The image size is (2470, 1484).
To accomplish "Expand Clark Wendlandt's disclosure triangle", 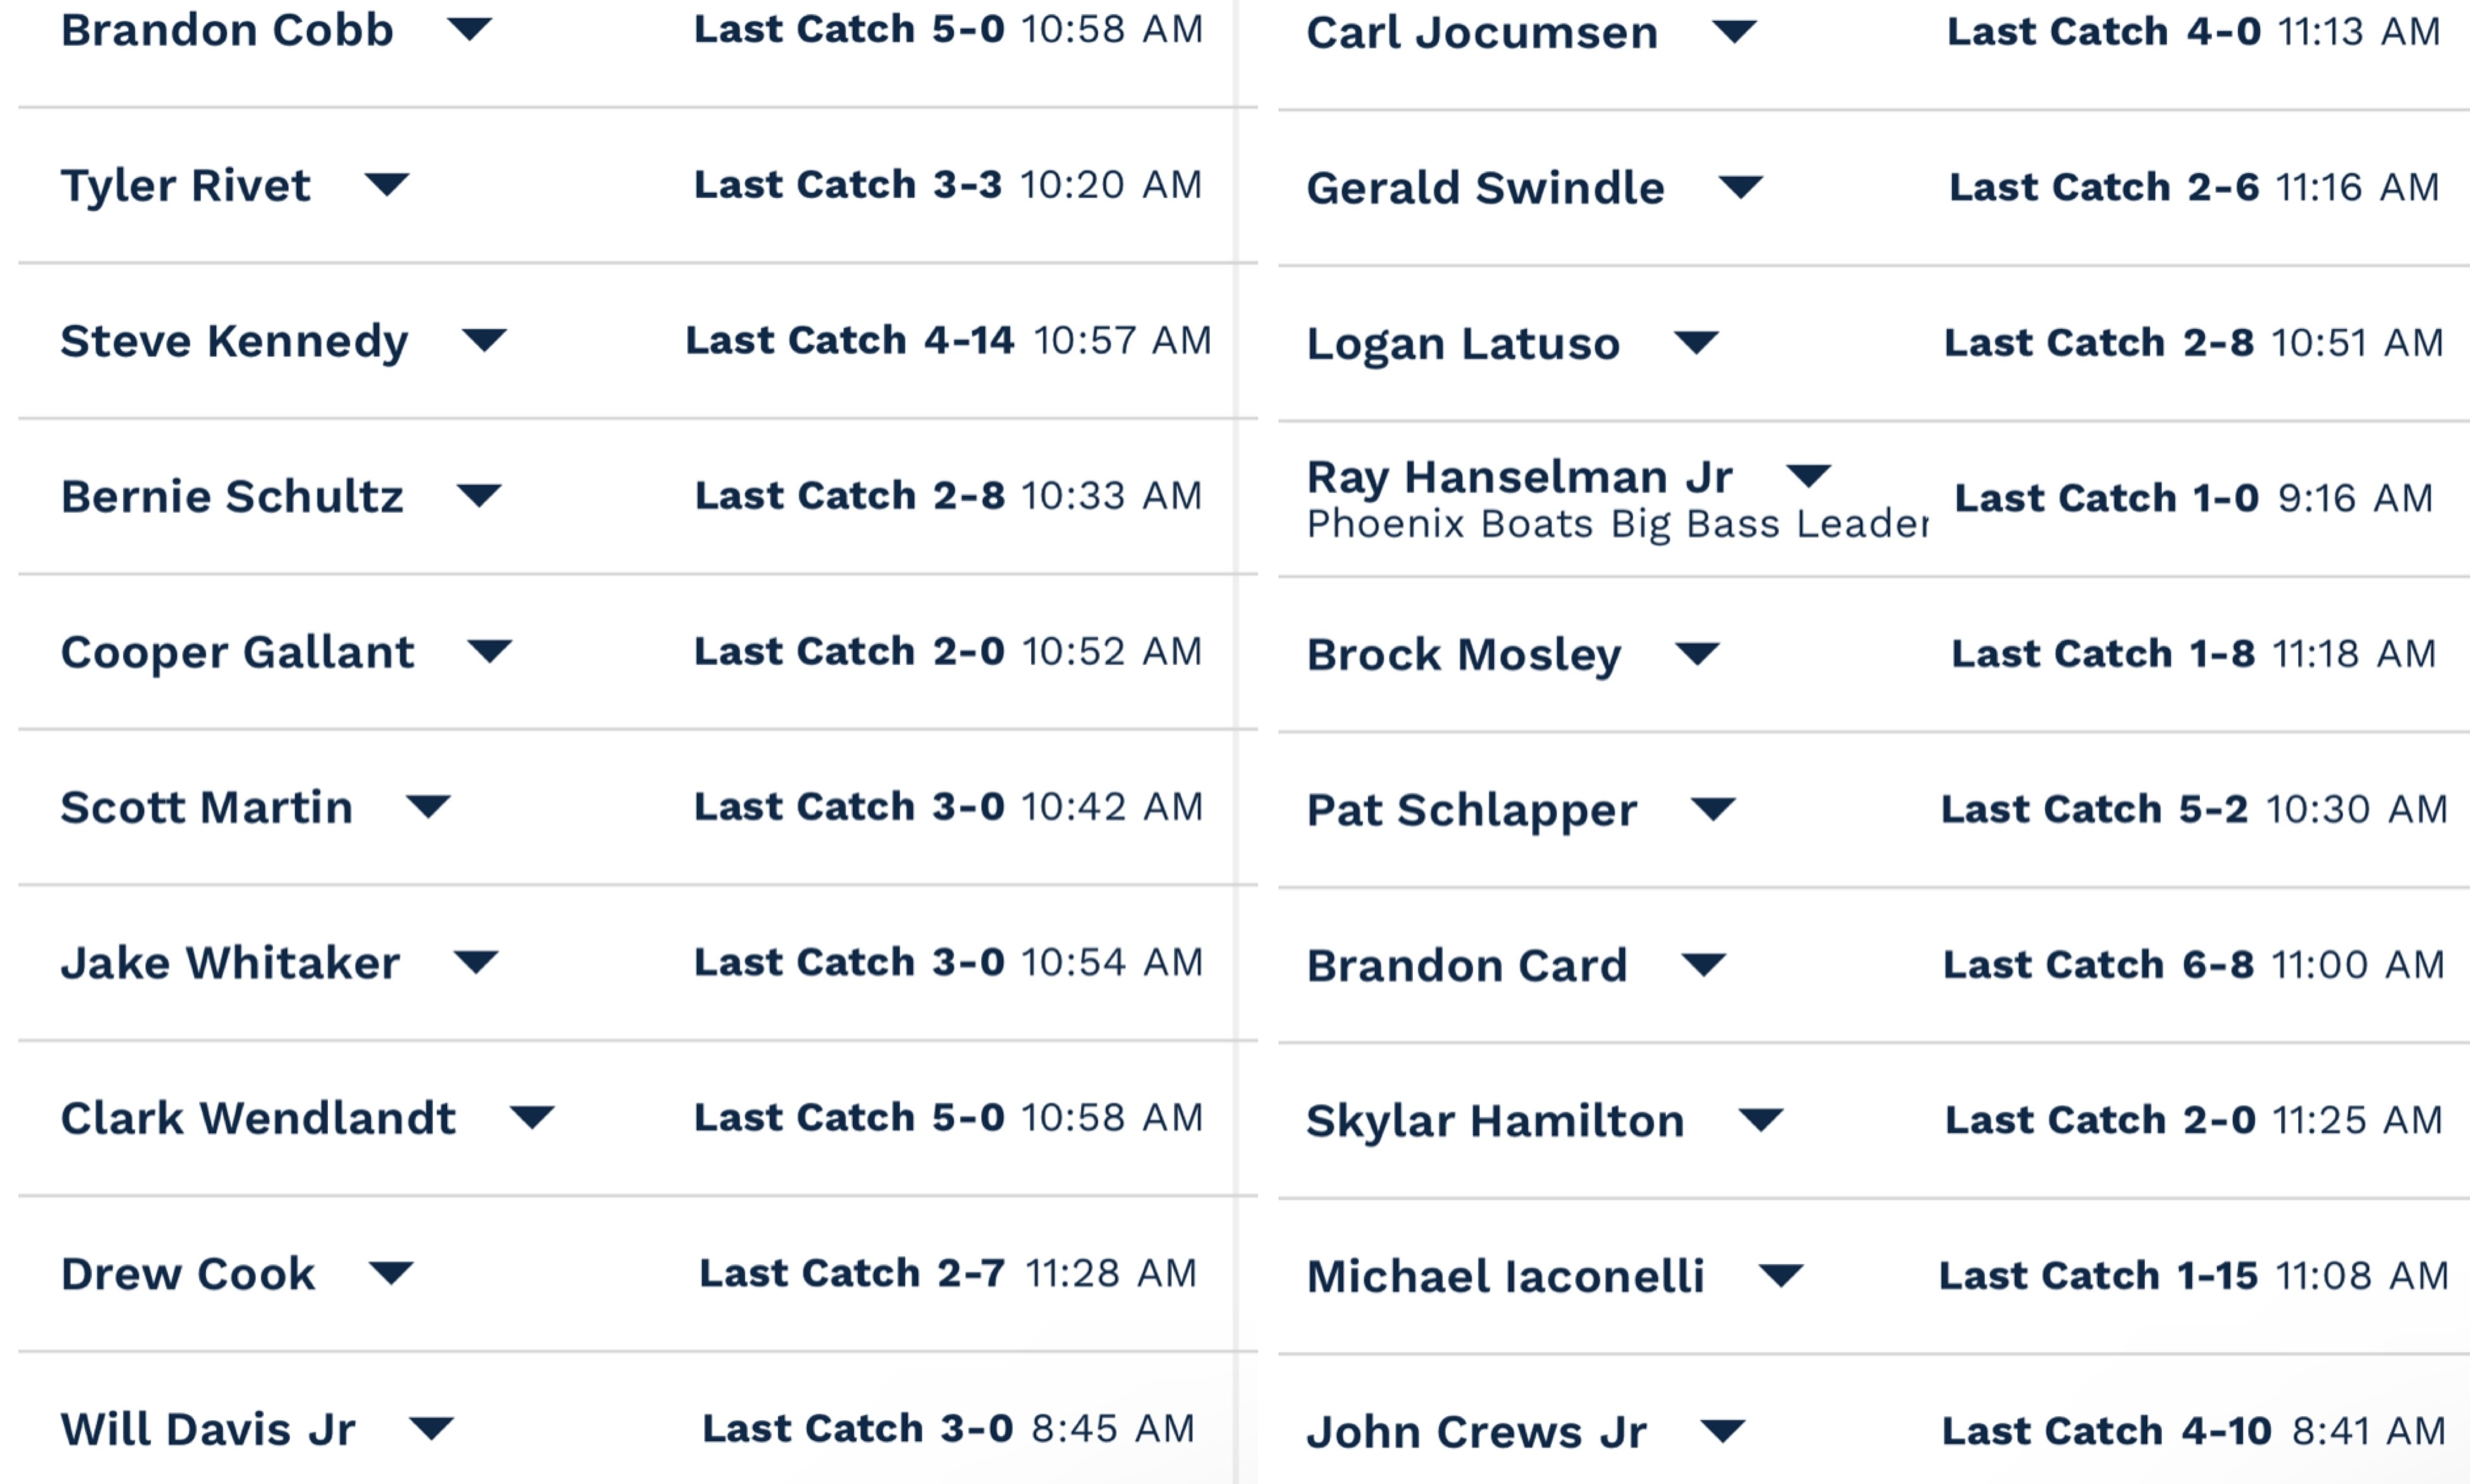I will tap(531, 1117).
